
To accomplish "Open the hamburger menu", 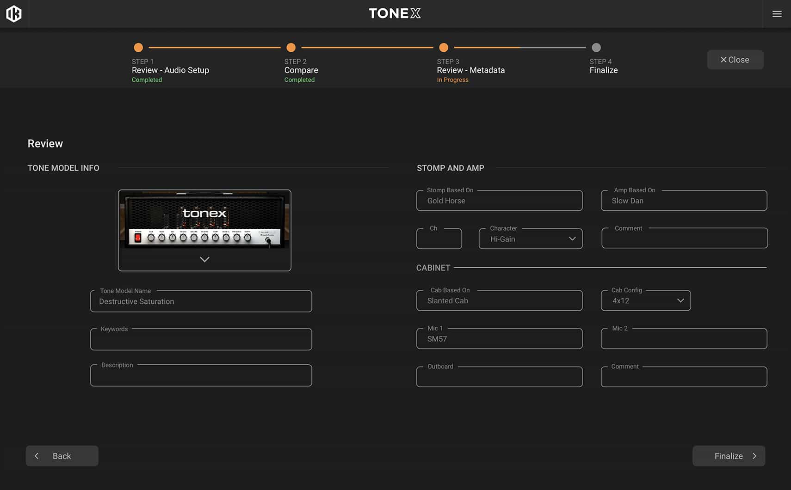I will pyautogui.click(x=777, y=14).
